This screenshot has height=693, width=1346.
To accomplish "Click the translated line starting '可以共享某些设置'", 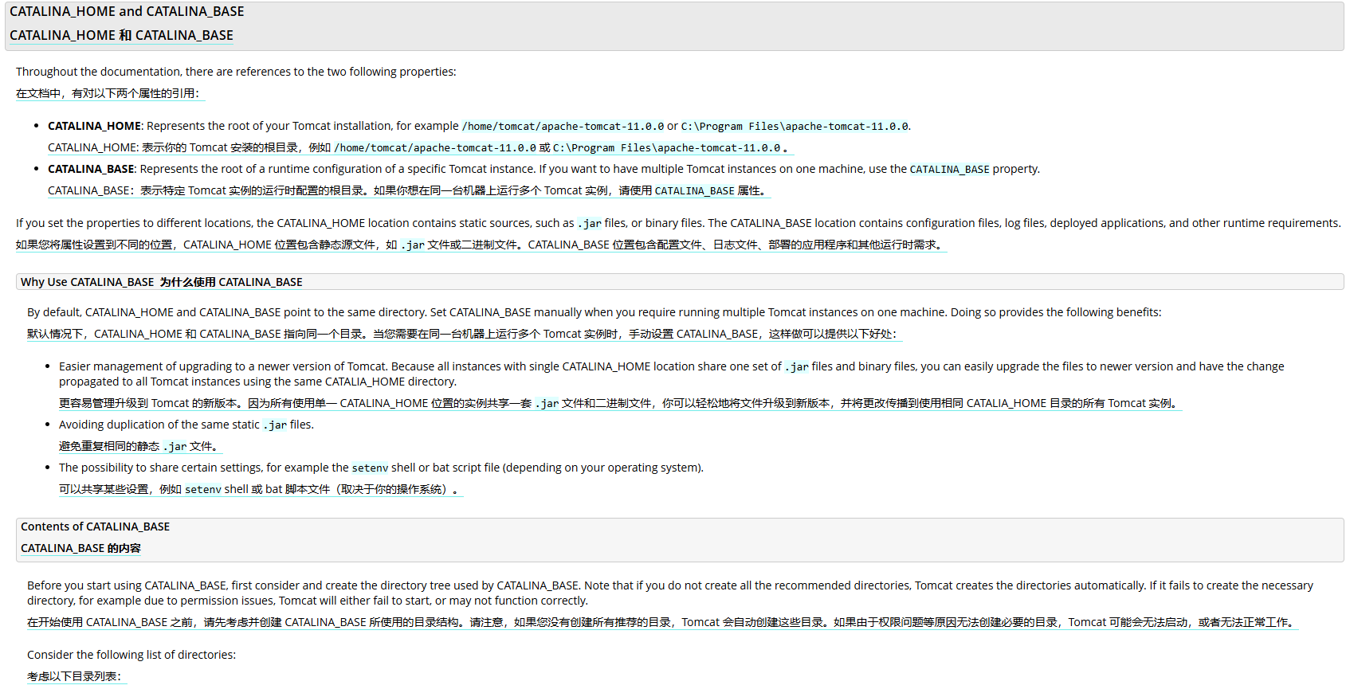I will (x=259, y=490).
